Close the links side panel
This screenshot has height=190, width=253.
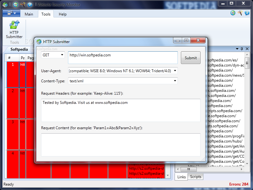point(247,49)
